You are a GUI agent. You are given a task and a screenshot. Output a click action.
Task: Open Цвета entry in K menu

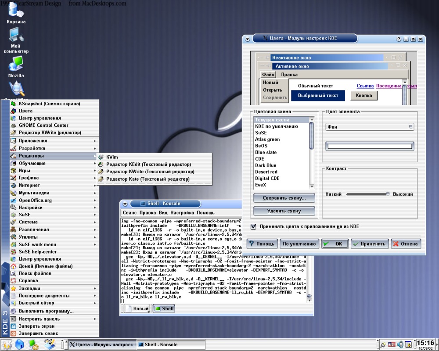[54, 111]
